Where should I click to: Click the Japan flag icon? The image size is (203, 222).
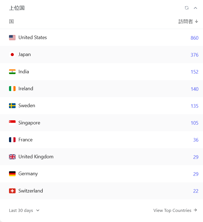[x=12, y=55]
